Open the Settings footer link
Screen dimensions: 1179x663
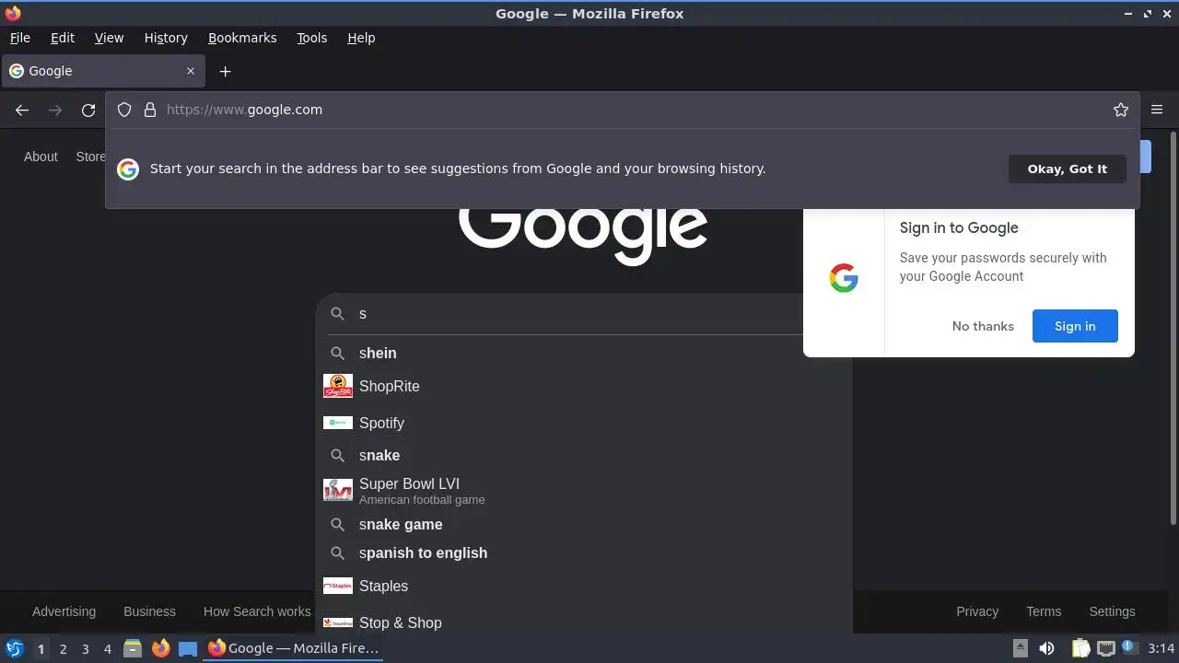[1112, 611]
